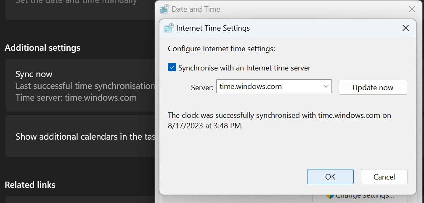The width and height of the screenshot is (424, 203).
Task: Dismiss the dialog with Cancel
Action: 384,177
